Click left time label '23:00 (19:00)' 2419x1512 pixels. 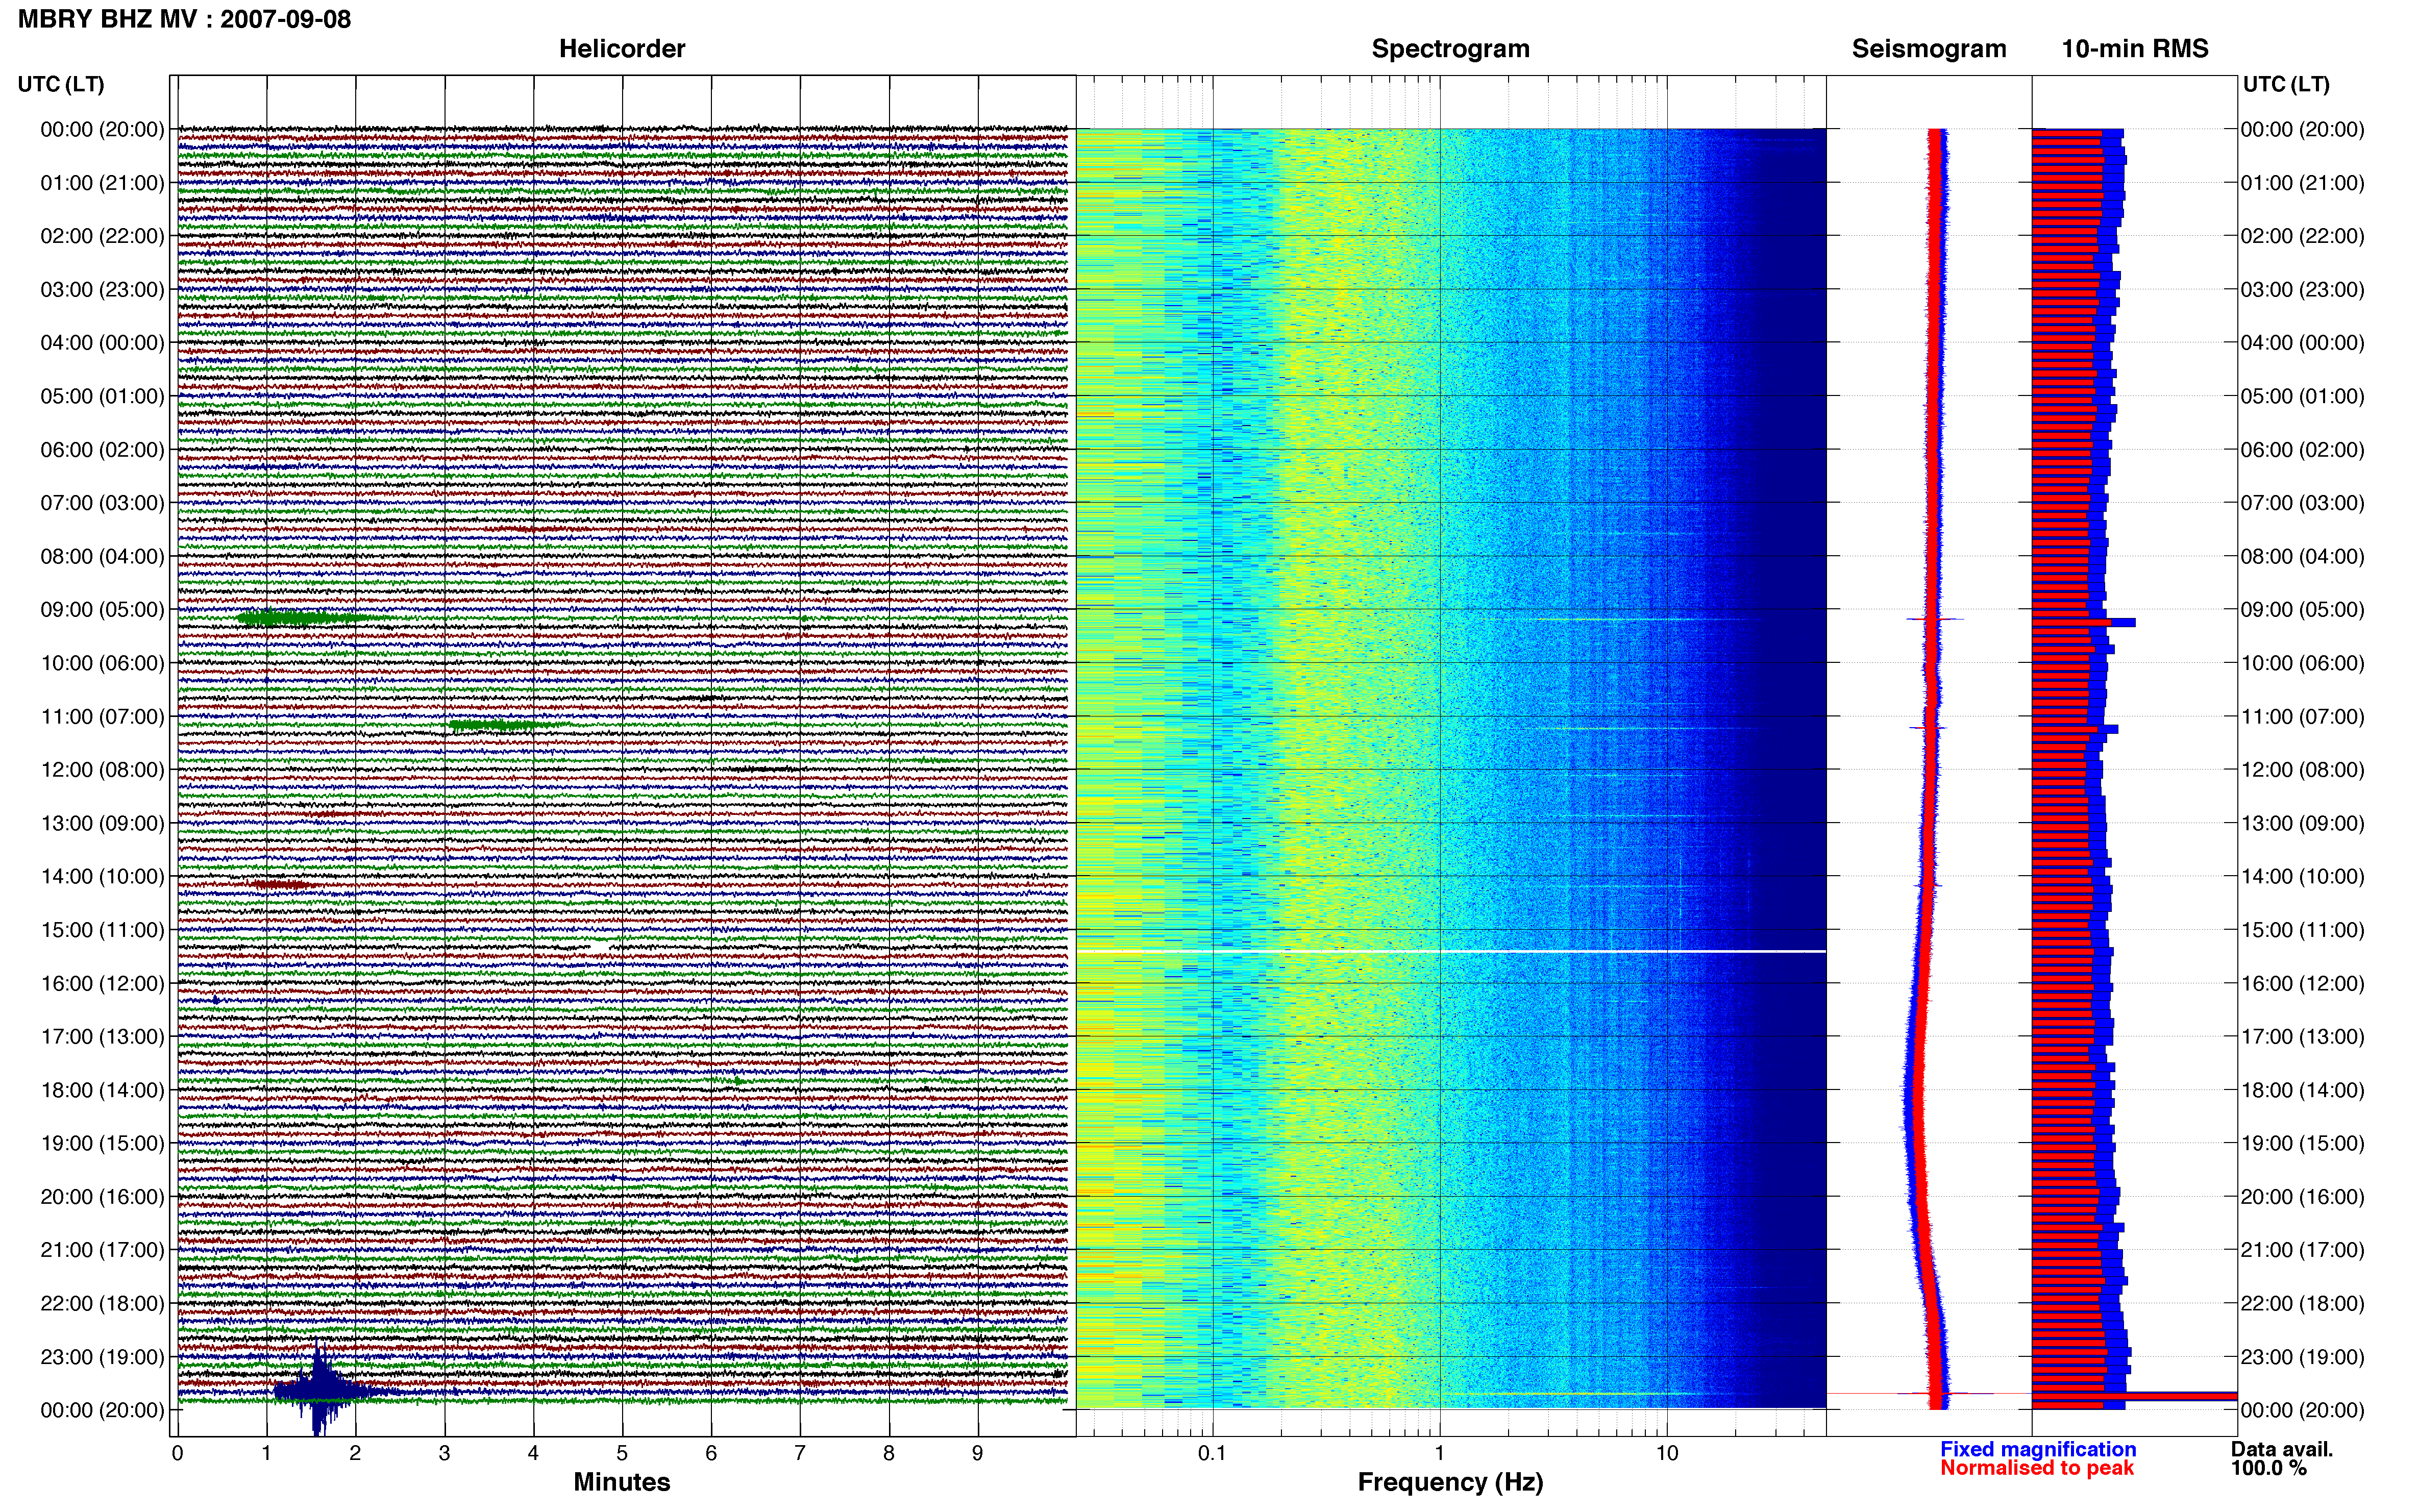click(102, 1357)
